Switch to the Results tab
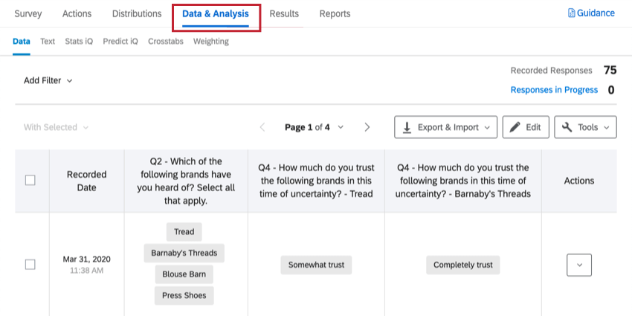 (x=284, y=13)
